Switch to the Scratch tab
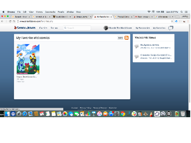This screenshot has width=191, height=143. [21, 17]
